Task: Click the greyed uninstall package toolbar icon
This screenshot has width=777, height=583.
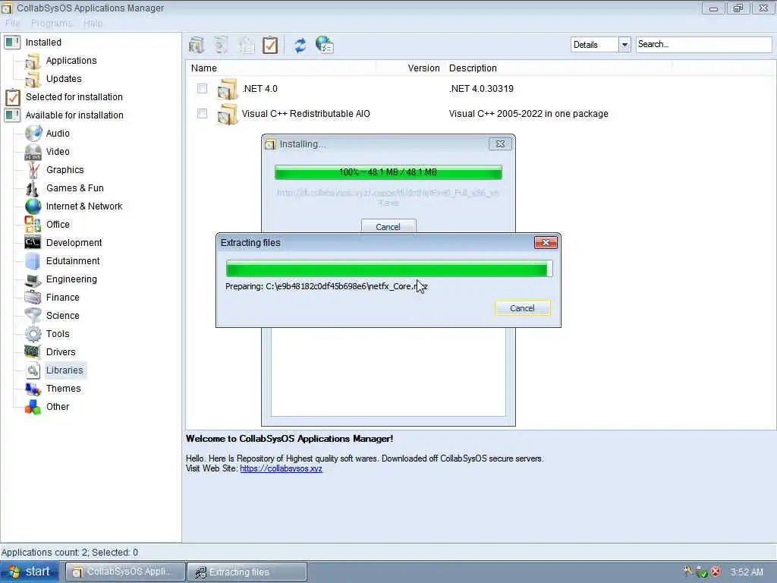Action: tap(221, 45)
